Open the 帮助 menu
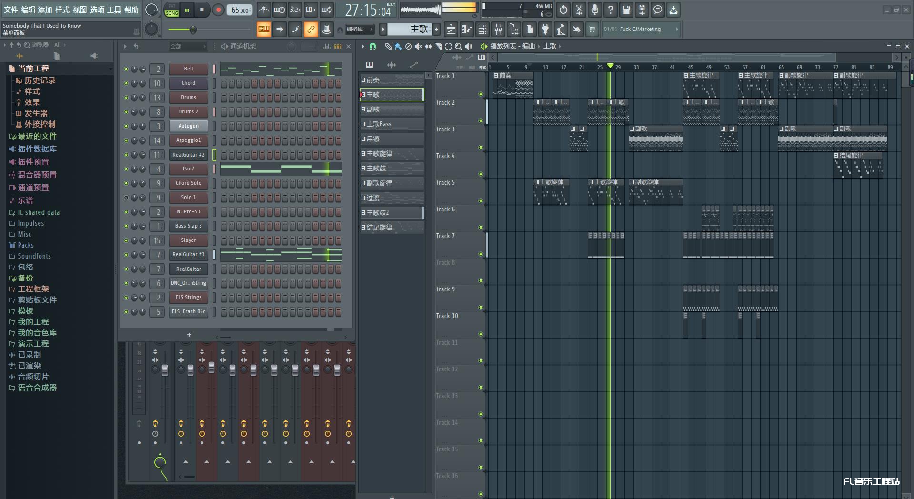 [131, 10]
